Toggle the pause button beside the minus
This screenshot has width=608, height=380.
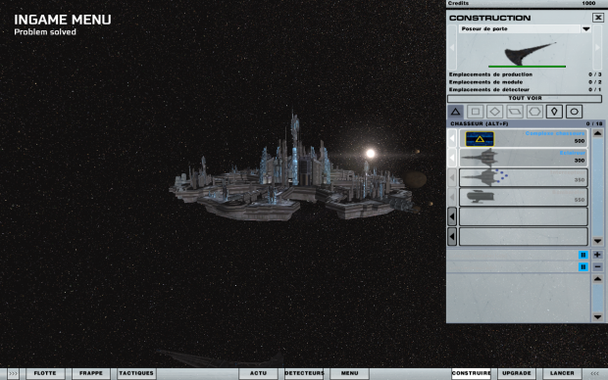coord(583,267)
